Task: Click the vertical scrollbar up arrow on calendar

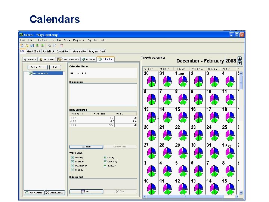Action: pyautogui.click(x=241, y=73)
